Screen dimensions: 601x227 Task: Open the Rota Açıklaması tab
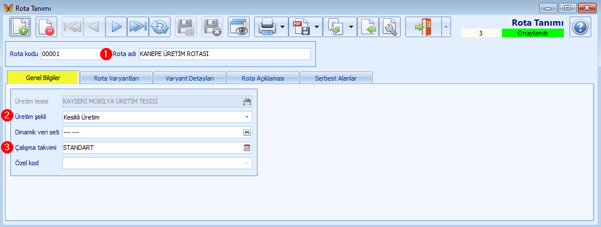263,78
